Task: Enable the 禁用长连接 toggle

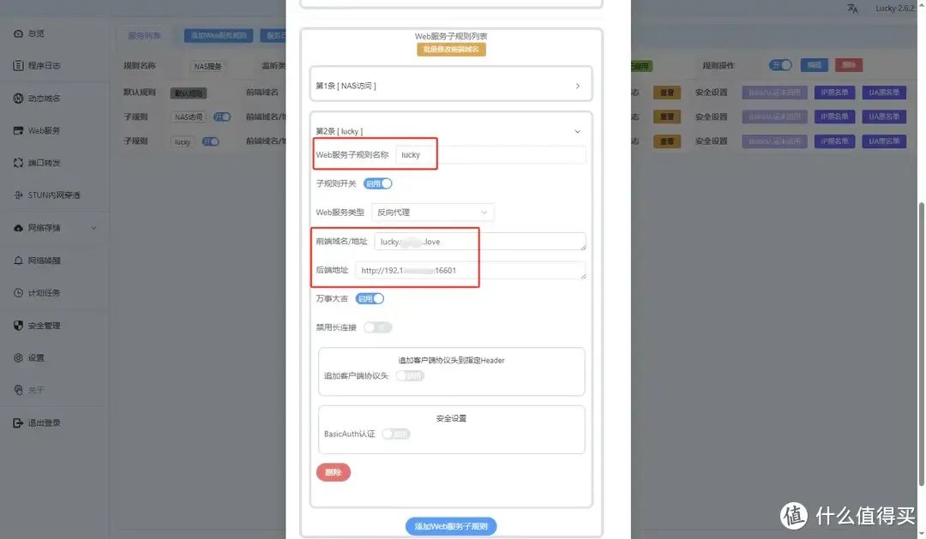Action: pos(377,326)
